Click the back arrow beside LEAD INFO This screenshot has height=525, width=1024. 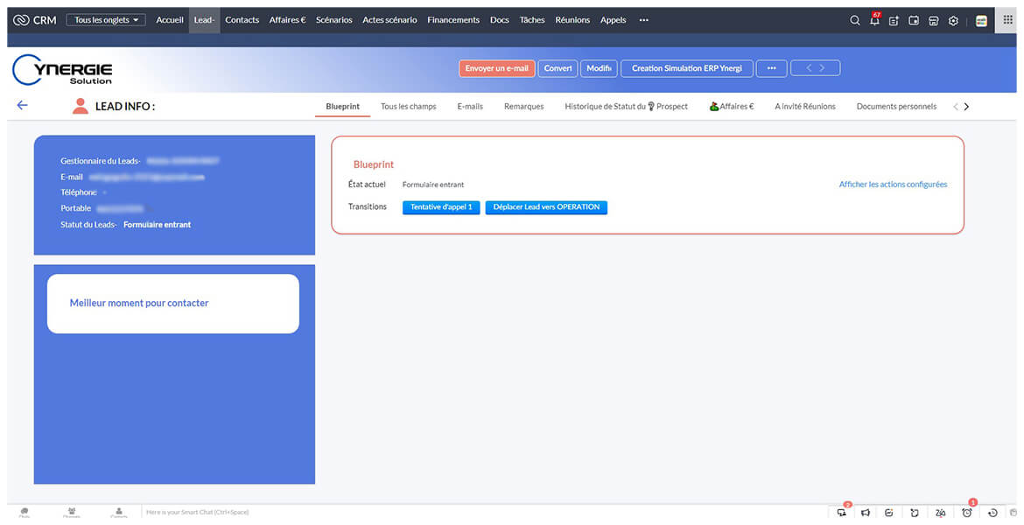tap(23, 105)
